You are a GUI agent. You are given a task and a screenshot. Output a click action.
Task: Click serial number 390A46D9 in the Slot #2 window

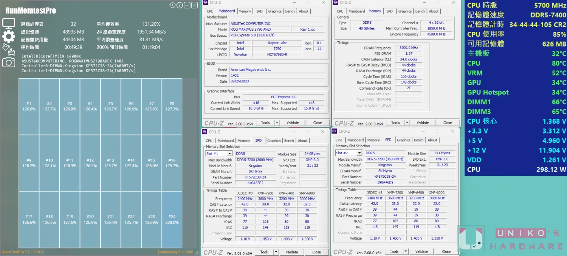385,182
